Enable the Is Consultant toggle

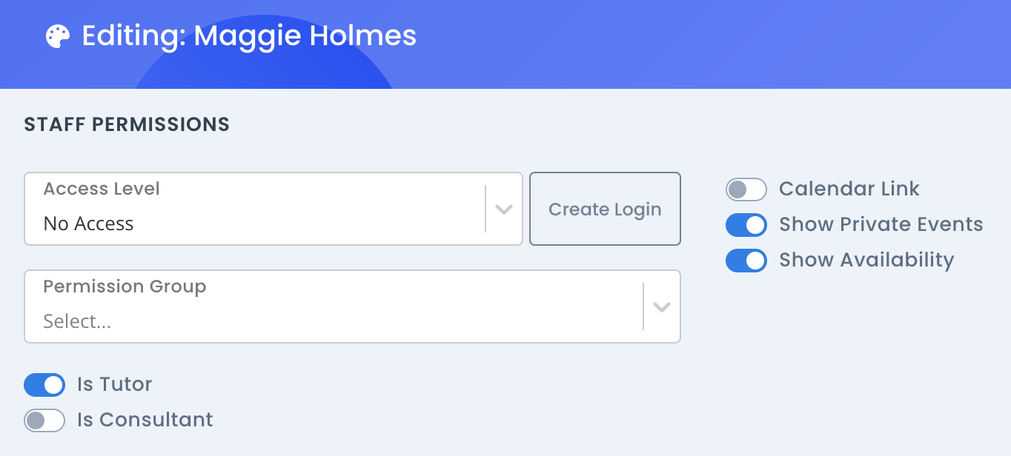coord(44,420)
